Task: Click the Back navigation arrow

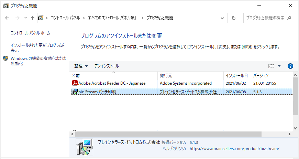Action: click(7, 18)
